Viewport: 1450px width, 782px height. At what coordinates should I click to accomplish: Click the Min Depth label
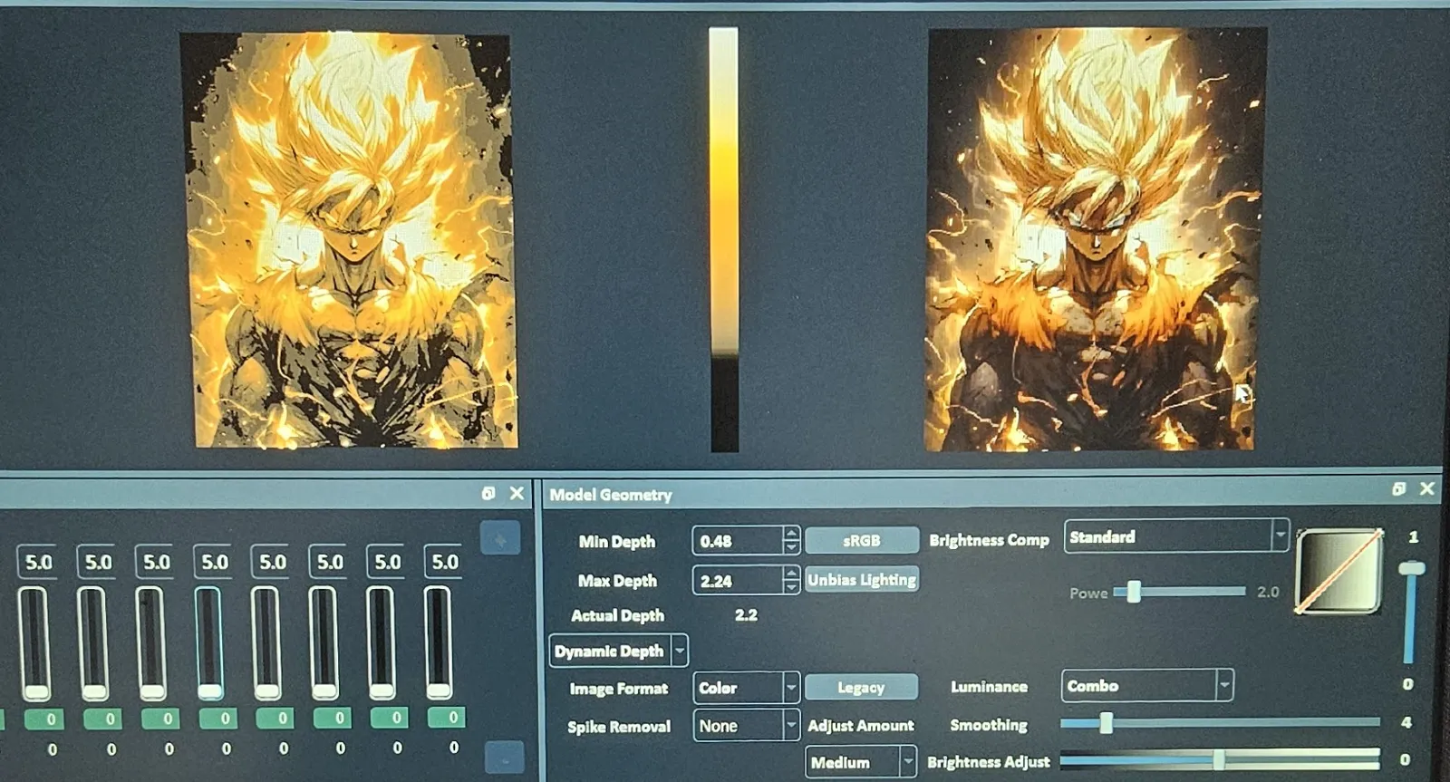click(616, 541)
